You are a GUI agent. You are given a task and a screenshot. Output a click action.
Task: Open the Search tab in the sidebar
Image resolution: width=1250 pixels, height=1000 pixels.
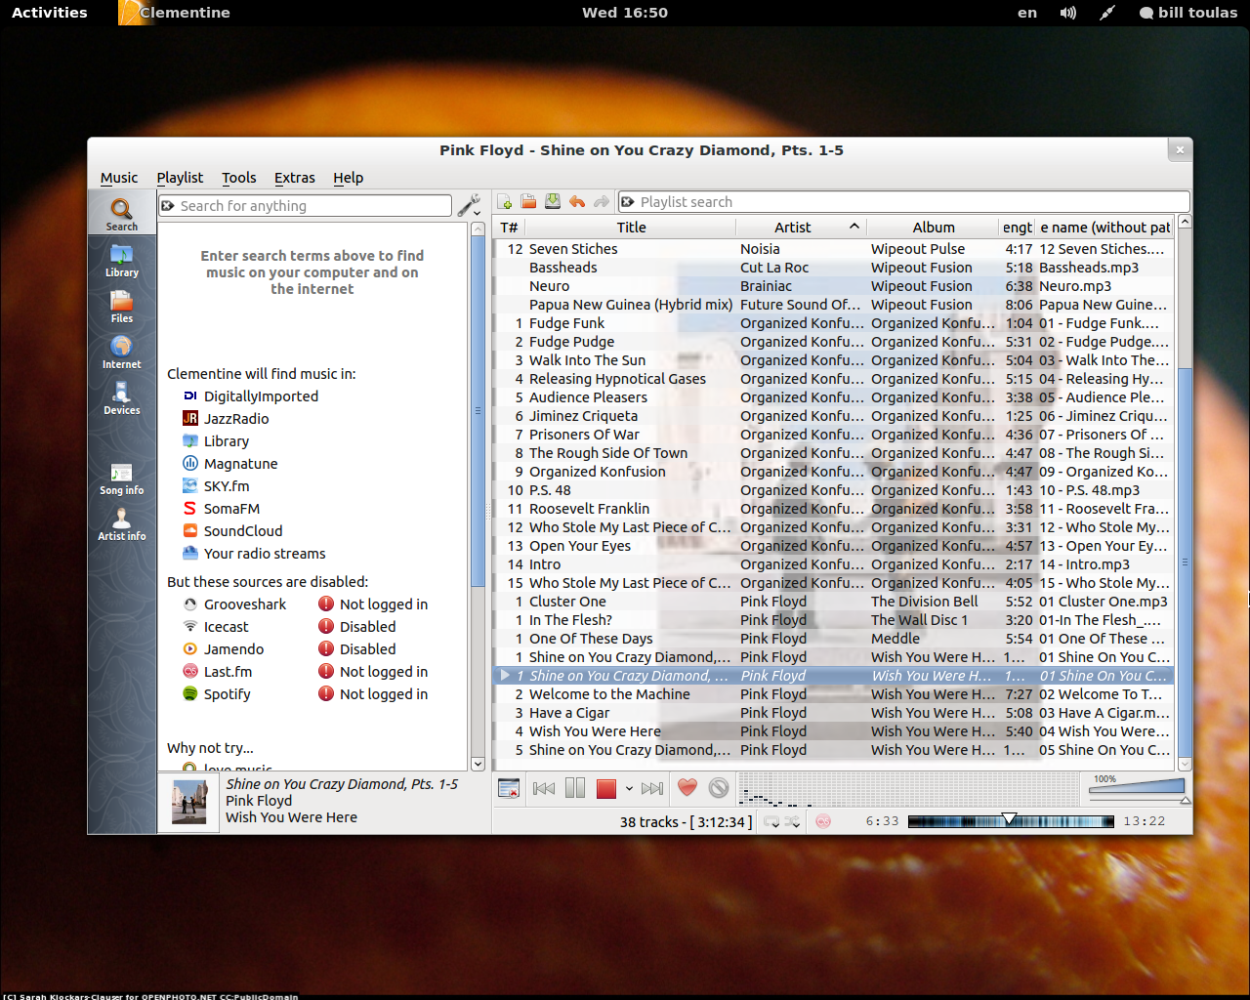122,214
